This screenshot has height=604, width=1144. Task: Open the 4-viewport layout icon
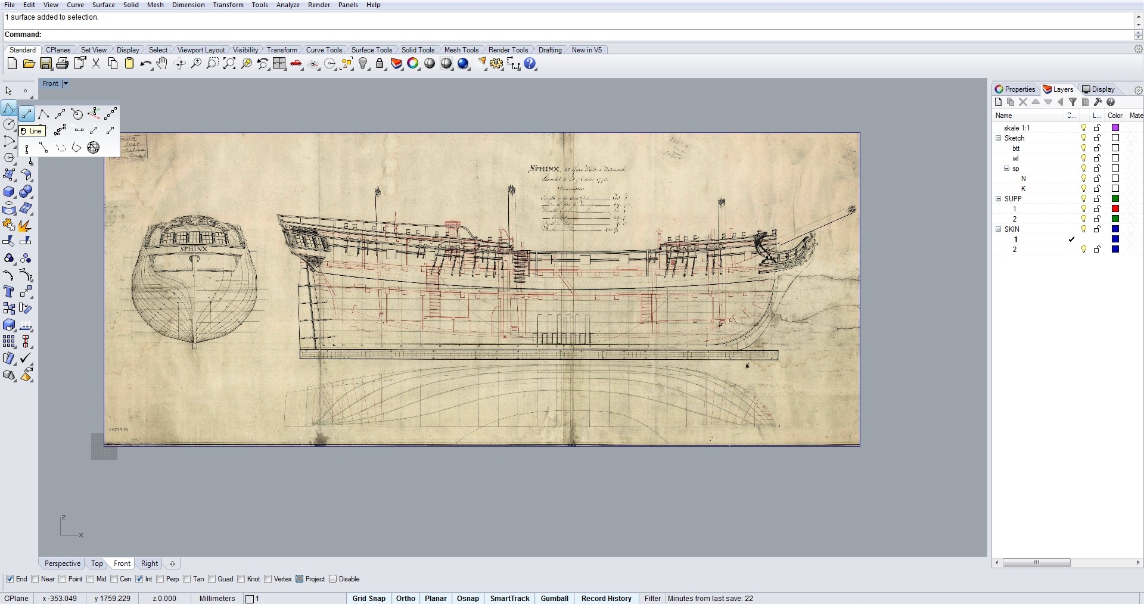pyautogui.click(x=279, y=64)
